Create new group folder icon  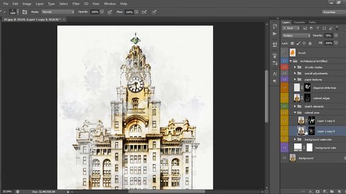[332, 192]
